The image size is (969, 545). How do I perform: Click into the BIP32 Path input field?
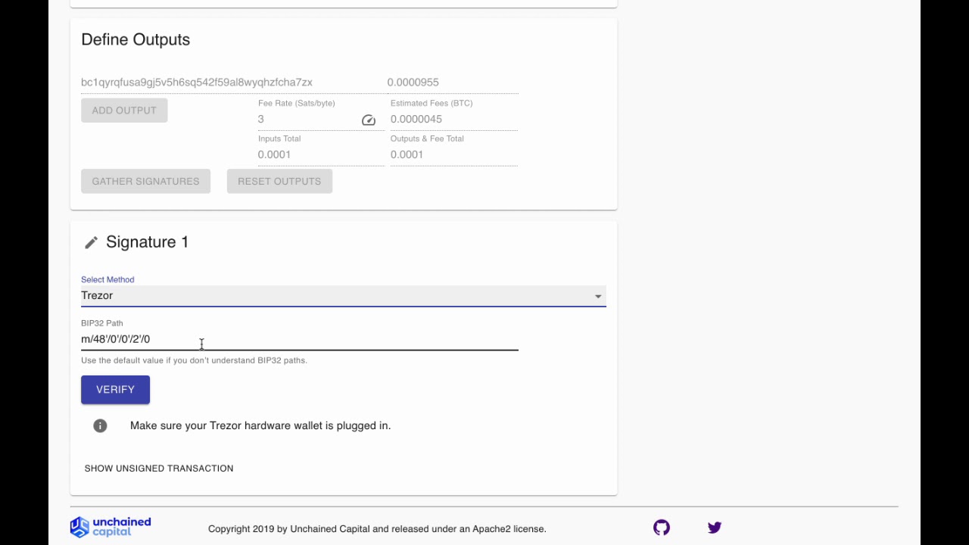(300, 339)
